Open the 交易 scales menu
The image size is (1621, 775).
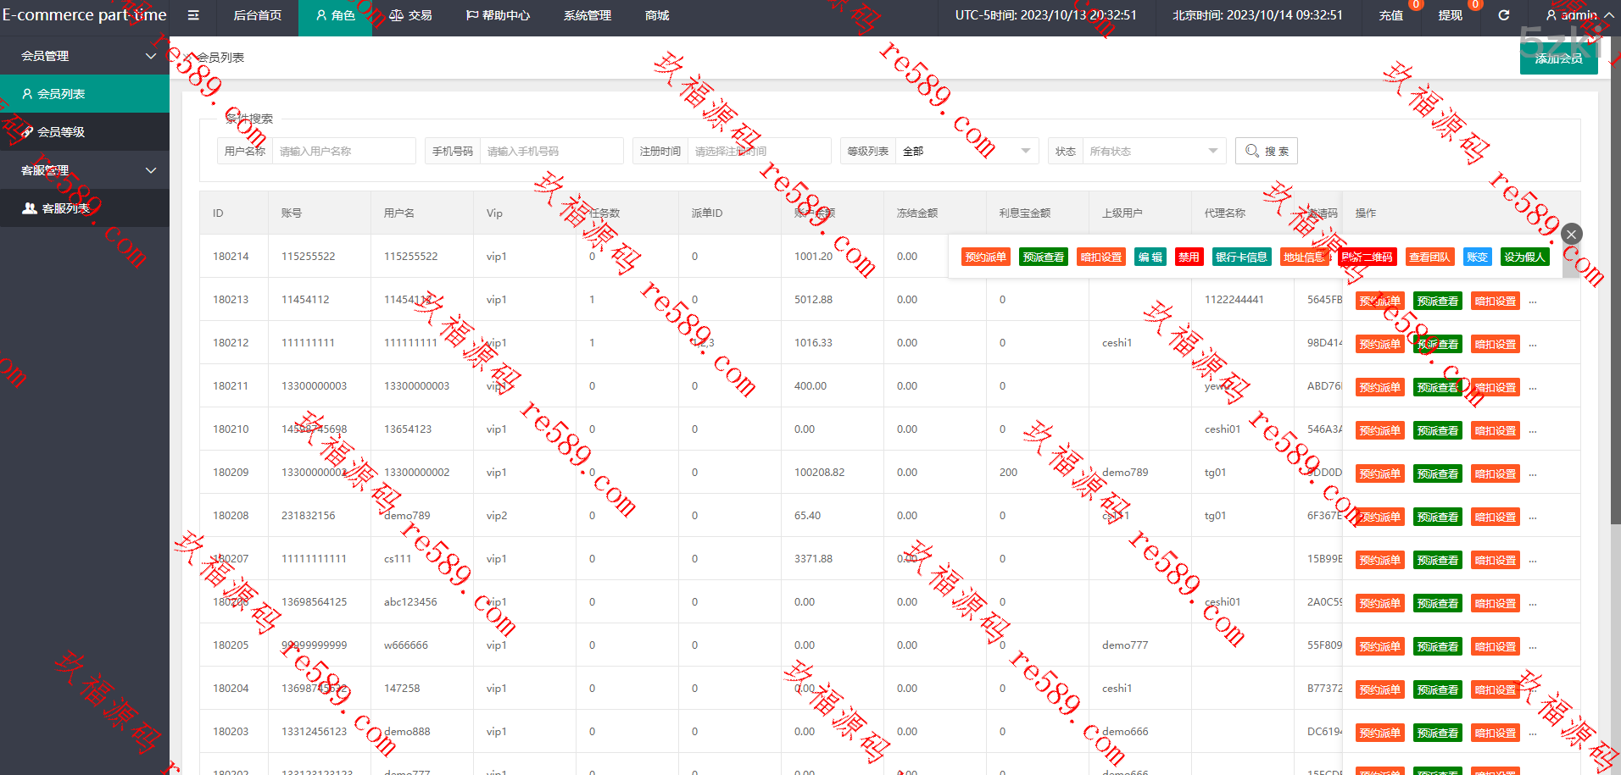click(x=411, y=15)
